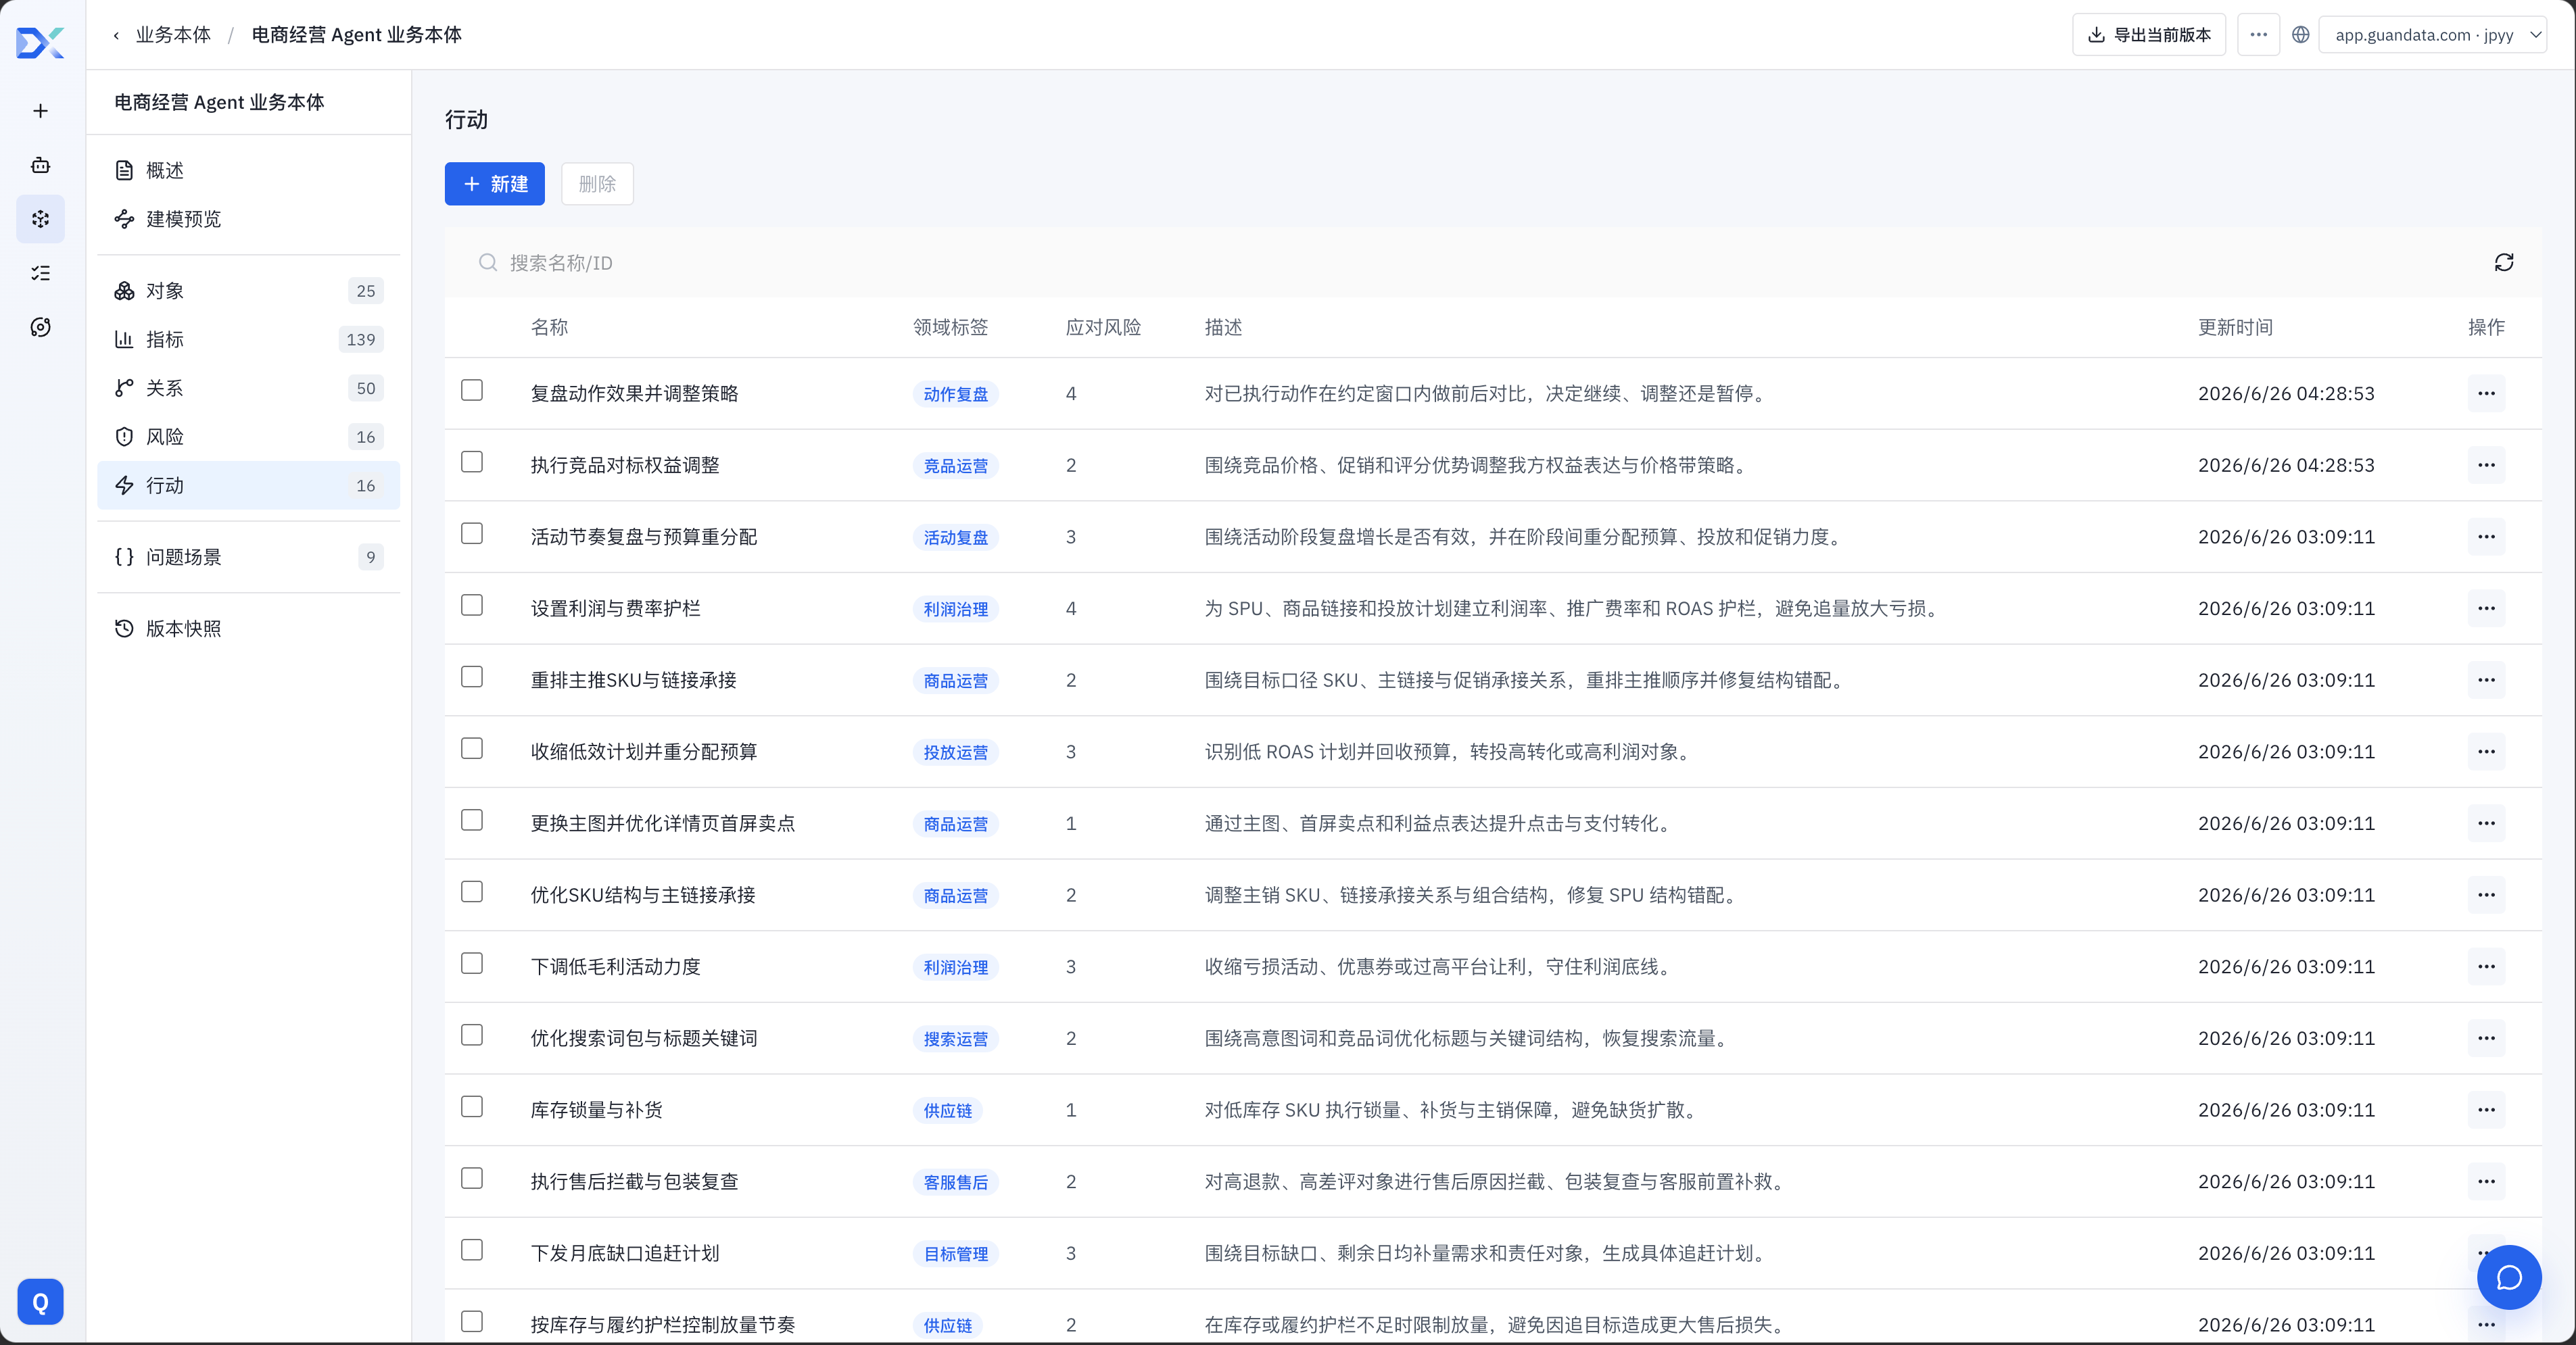Check the 执行竞品对标权益调整 row checkbox
Viewport: 2576px width, 1345px height.
472,462
